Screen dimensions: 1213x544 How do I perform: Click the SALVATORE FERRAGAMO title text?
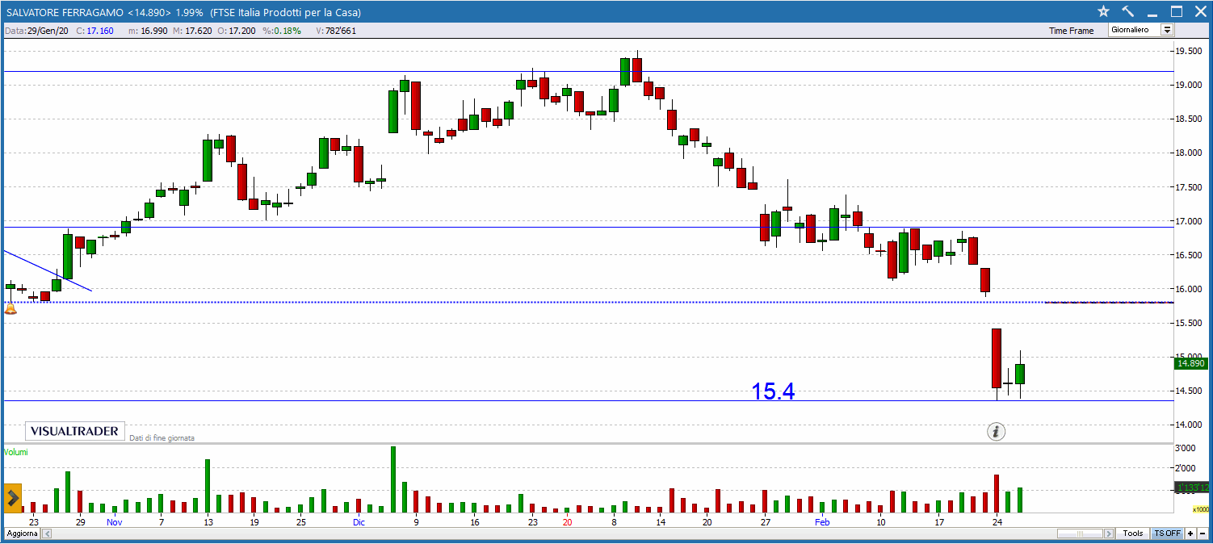coord(63,12)
